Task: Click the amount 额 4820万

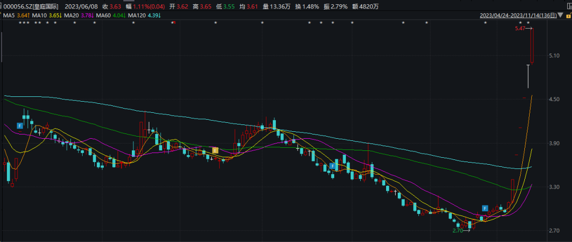Action: pyautogui.click(x=365, y=6)
